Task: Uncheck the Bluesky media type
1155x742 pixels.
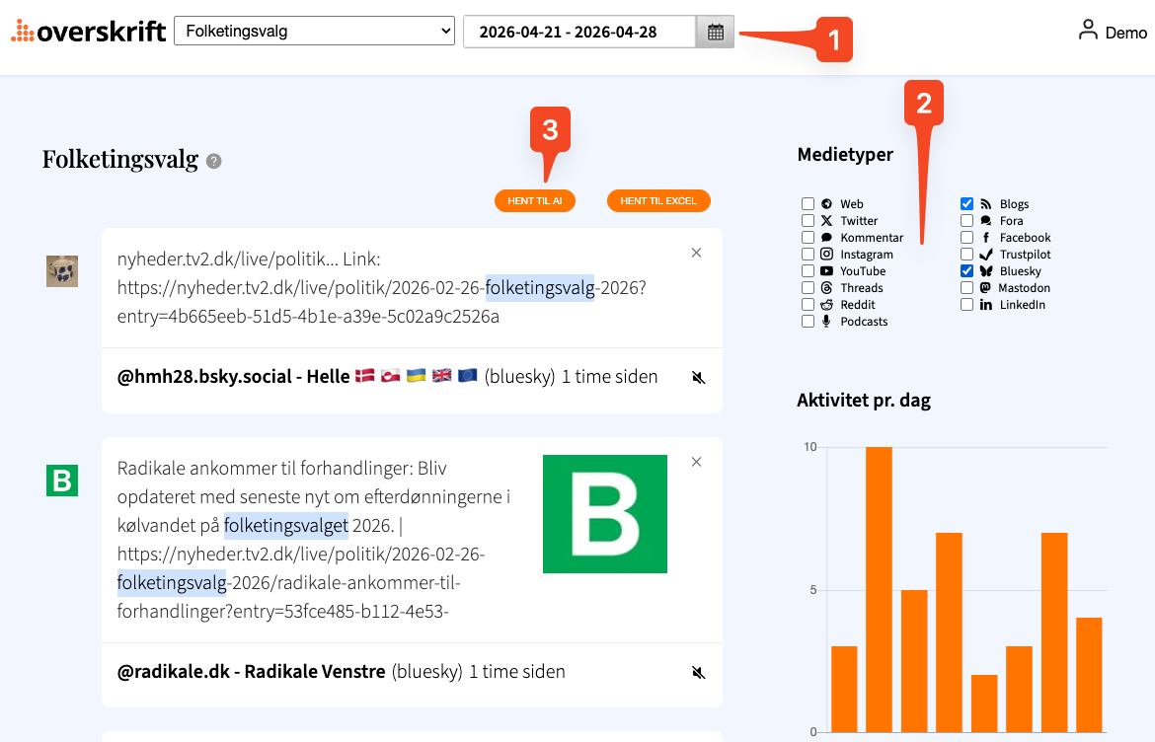Action: point(967,271)
